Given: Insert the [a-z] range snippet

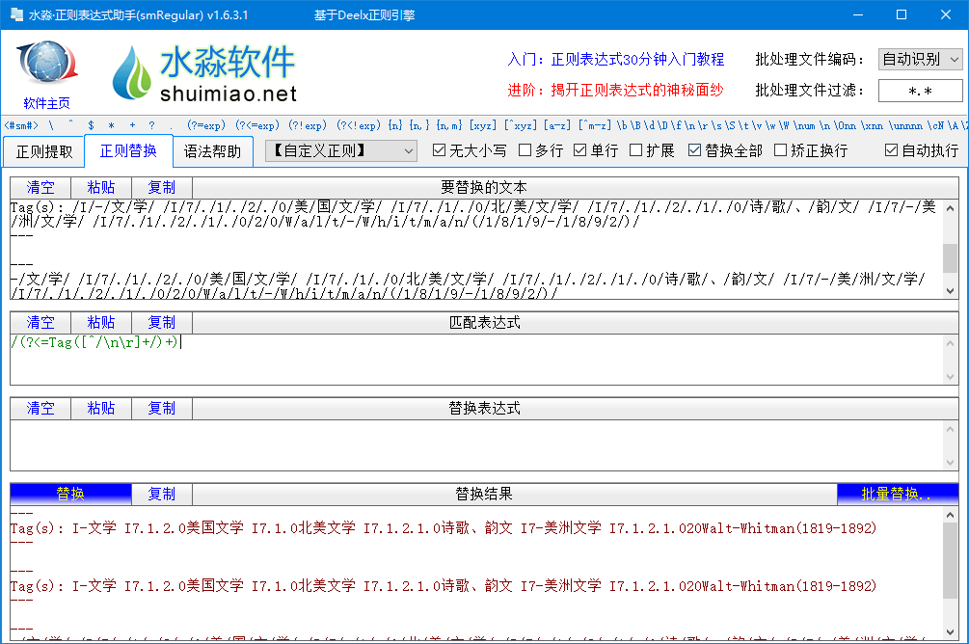Looking at the screenshot, I should (x=555, y=125).
